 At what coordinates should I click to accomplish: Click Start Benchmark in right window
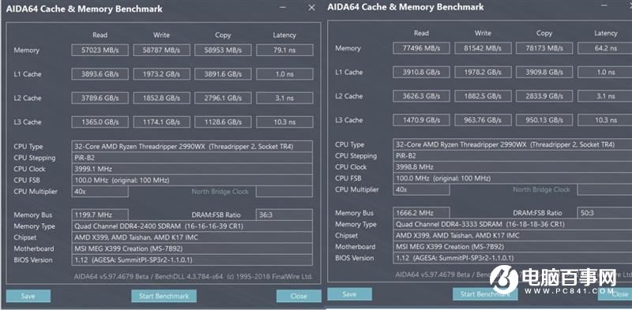click(x=485, y=294)
